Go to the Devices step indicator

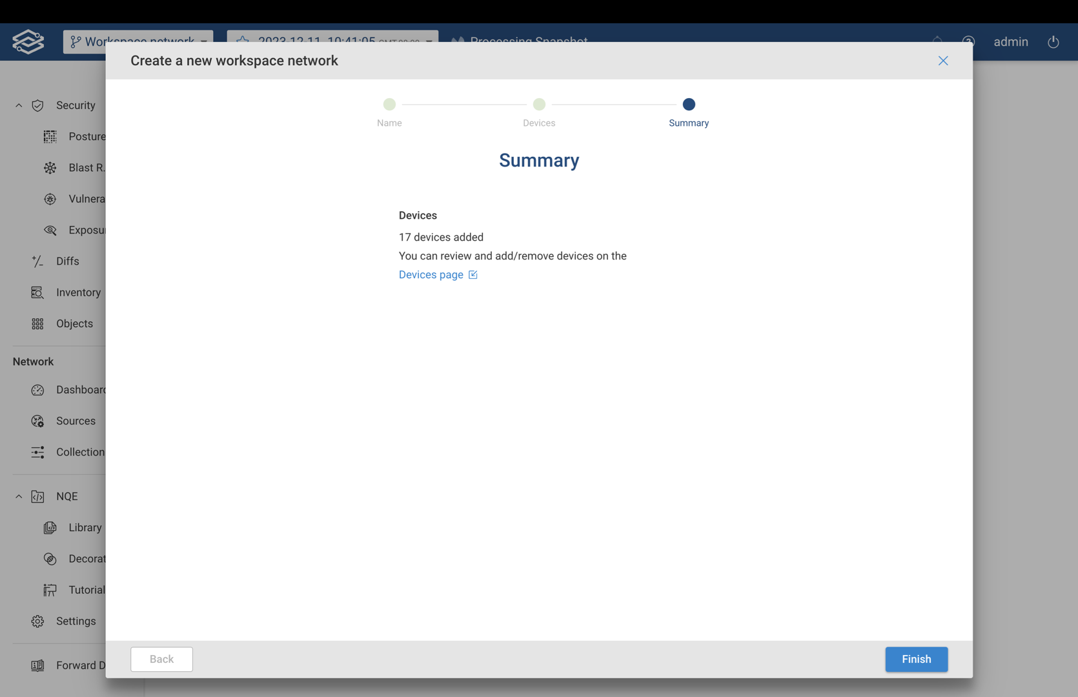point(539,105)
